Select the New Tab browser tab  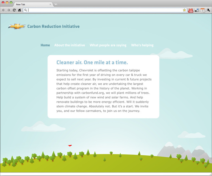pos(31,4)
